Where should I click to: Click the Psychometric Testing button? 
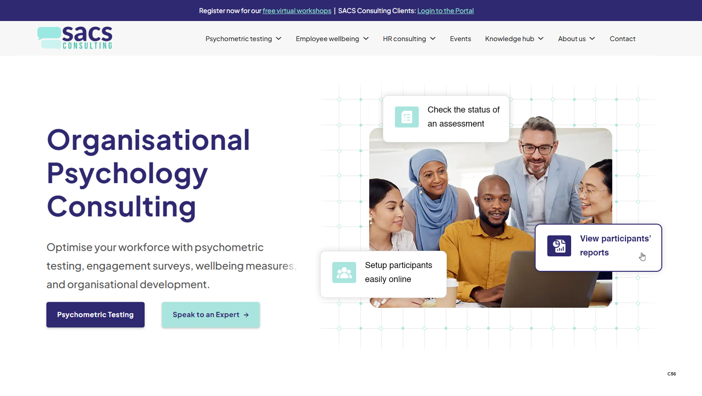coord(95,315)
